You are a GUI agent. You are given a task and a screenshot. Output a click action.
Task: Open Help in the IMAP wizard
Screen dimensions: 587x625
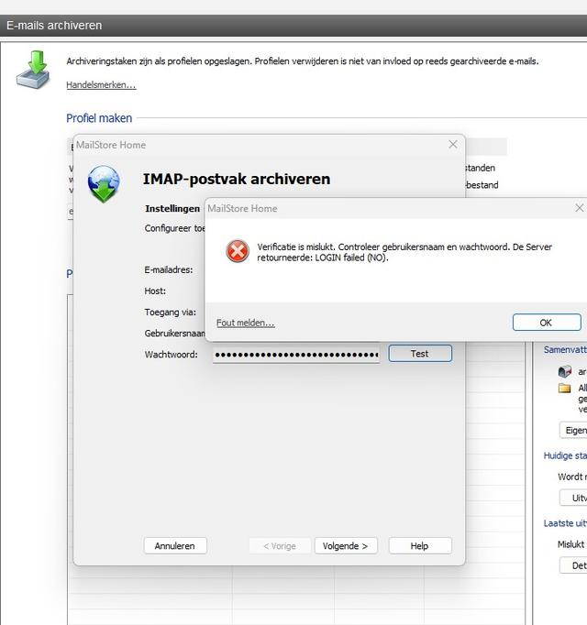[419, 545]
